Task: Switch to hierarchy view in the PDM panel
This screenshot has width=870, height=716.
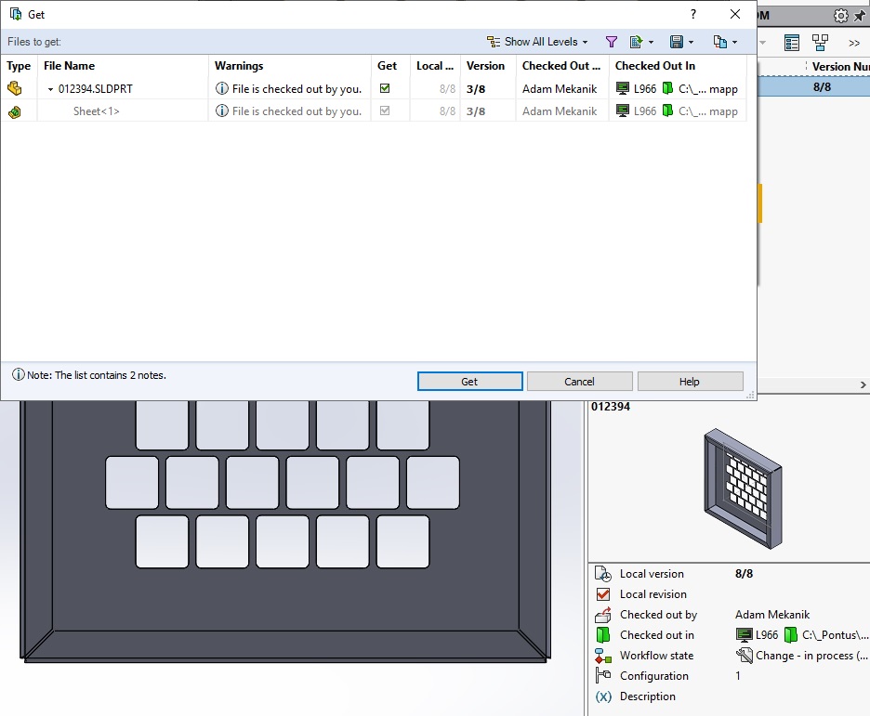Action: pyautogui.click(x=819, y=42)
